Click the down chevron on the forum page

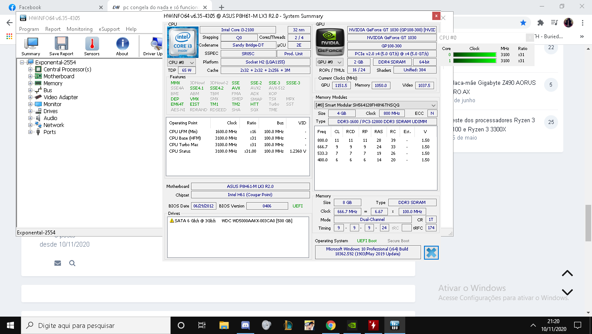click(x=567, y=292)
